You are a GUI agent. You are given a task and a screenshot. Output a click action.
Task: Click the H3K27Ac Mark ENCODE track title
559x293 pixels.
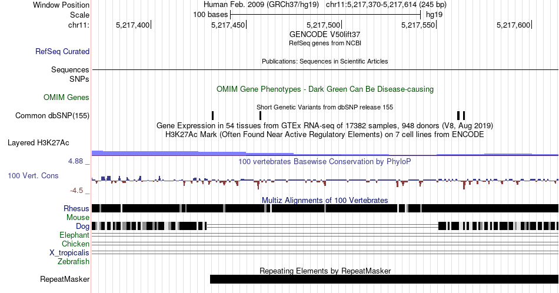(325, 134)
